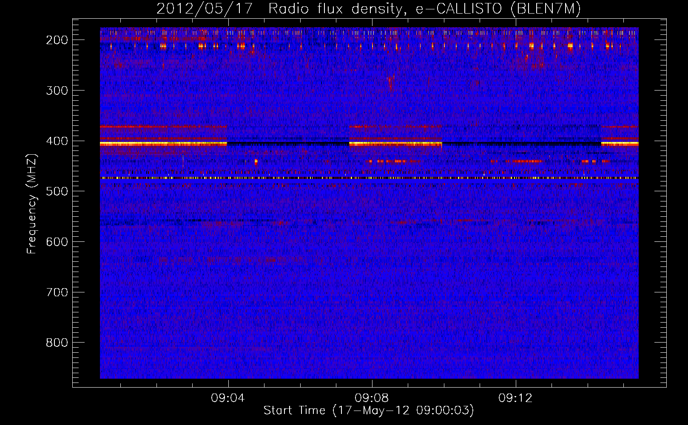Click the 09:12 time tick label
This screenshot has height=425, width=688.
coord(515,398)
